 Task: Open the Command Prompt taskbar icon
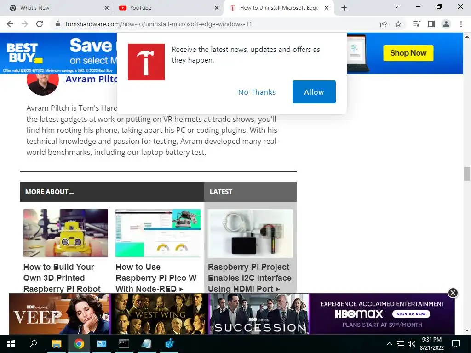point(124,344)
